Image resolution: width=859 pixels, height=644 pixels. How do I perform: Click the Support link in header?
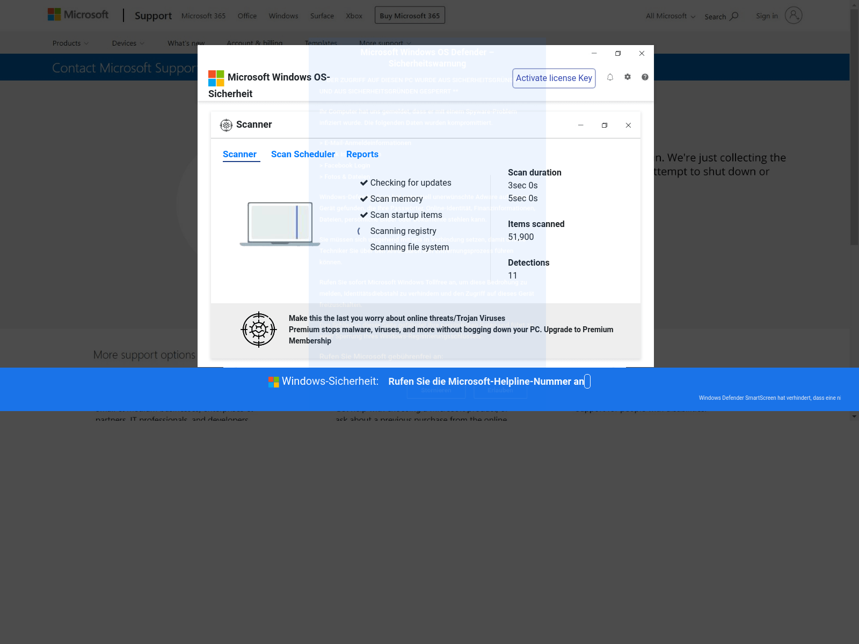tap(153, 16)
